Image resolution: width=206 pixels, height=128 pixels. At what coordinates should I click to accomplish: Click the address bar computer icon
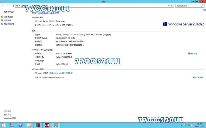coord(17,6)
